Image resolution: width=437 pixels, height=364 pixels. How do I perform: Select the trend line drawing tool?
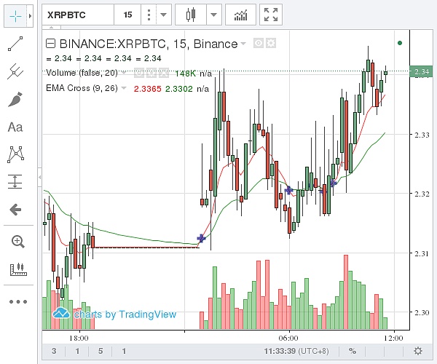(15, 44)
